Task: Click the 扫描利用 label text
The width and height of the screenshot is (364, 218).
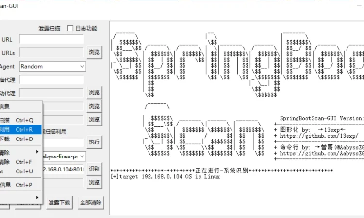Action: coord(55,132)
